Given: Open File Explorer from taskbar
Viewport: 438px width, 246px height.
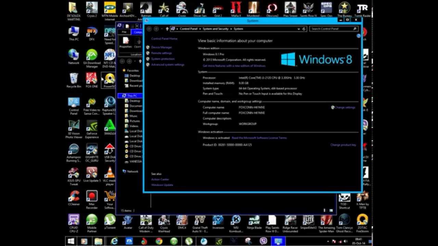Looking at the screenshot, I should coord(98,241).
